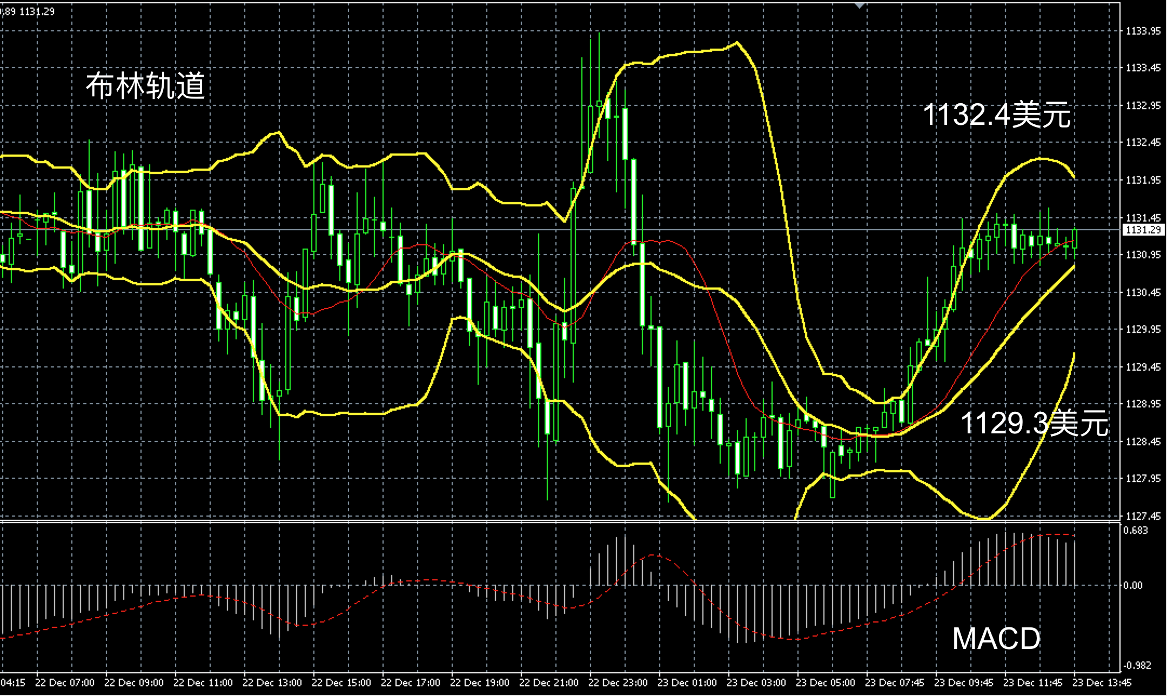Click the 1128.95 price axis label

(1143, 404)
